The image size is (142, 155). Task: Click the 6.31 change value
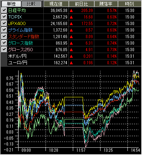click(x=89, y=43)
